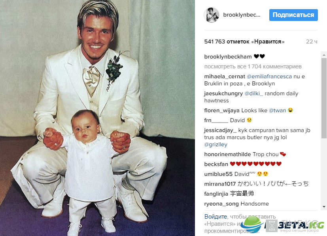Screen dimensions: 327x236
Task: Click the Войдите login link
Action: tap(215, 217)
